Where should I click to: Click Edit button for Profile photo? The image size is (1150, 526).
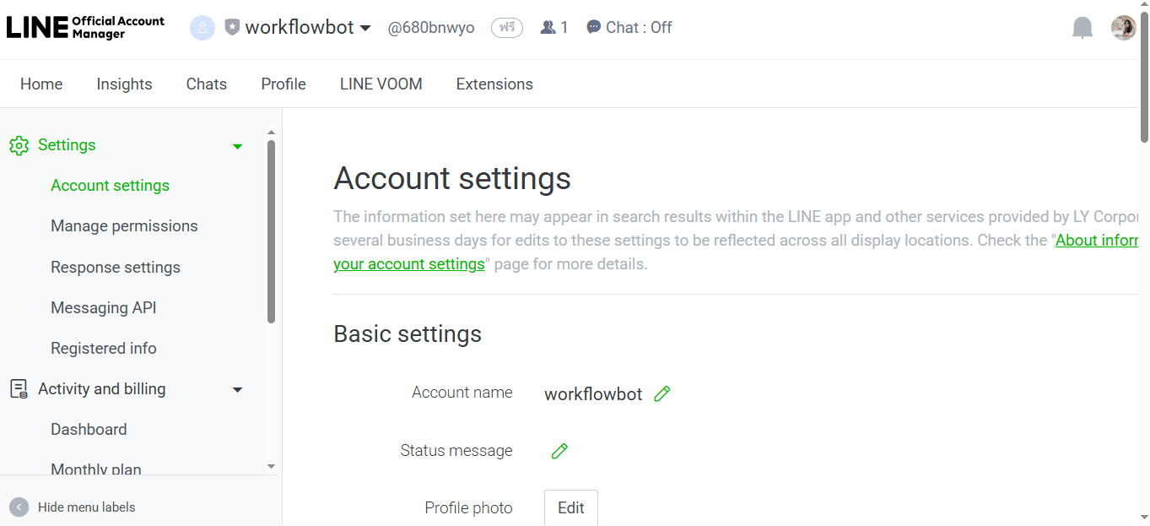click(571, 507)
